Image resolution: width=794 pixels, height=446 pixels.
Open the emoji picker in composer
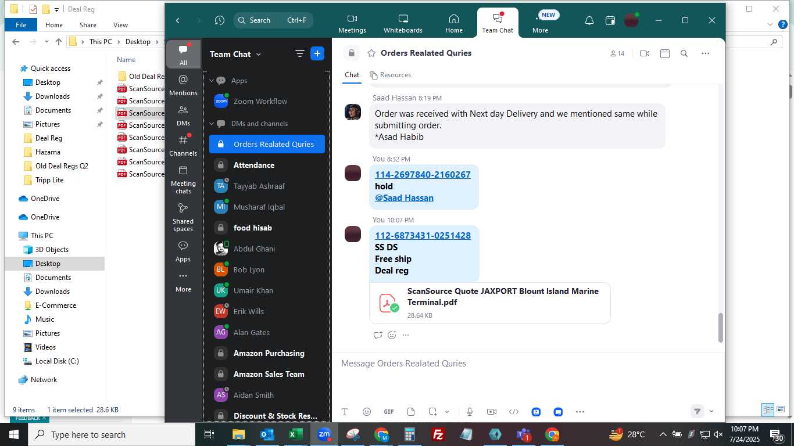pos(367,412)
